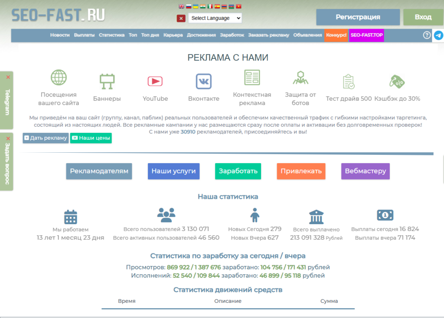Viewport: 444px width, 318px height.
Task: Open the Задать вопрос side tab
Action: (7, 164)
